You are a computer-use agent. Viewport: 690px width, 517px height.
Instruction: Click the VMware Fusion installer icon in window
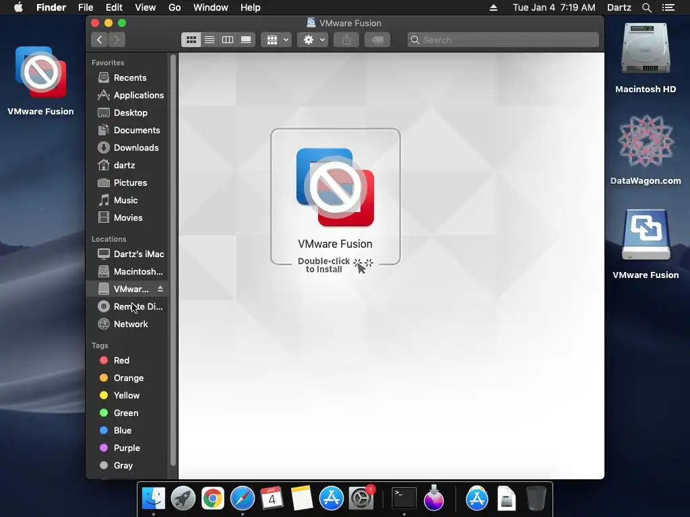tap(336, 187)
